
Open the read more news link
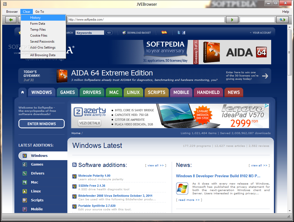click(x=189, y=200)
